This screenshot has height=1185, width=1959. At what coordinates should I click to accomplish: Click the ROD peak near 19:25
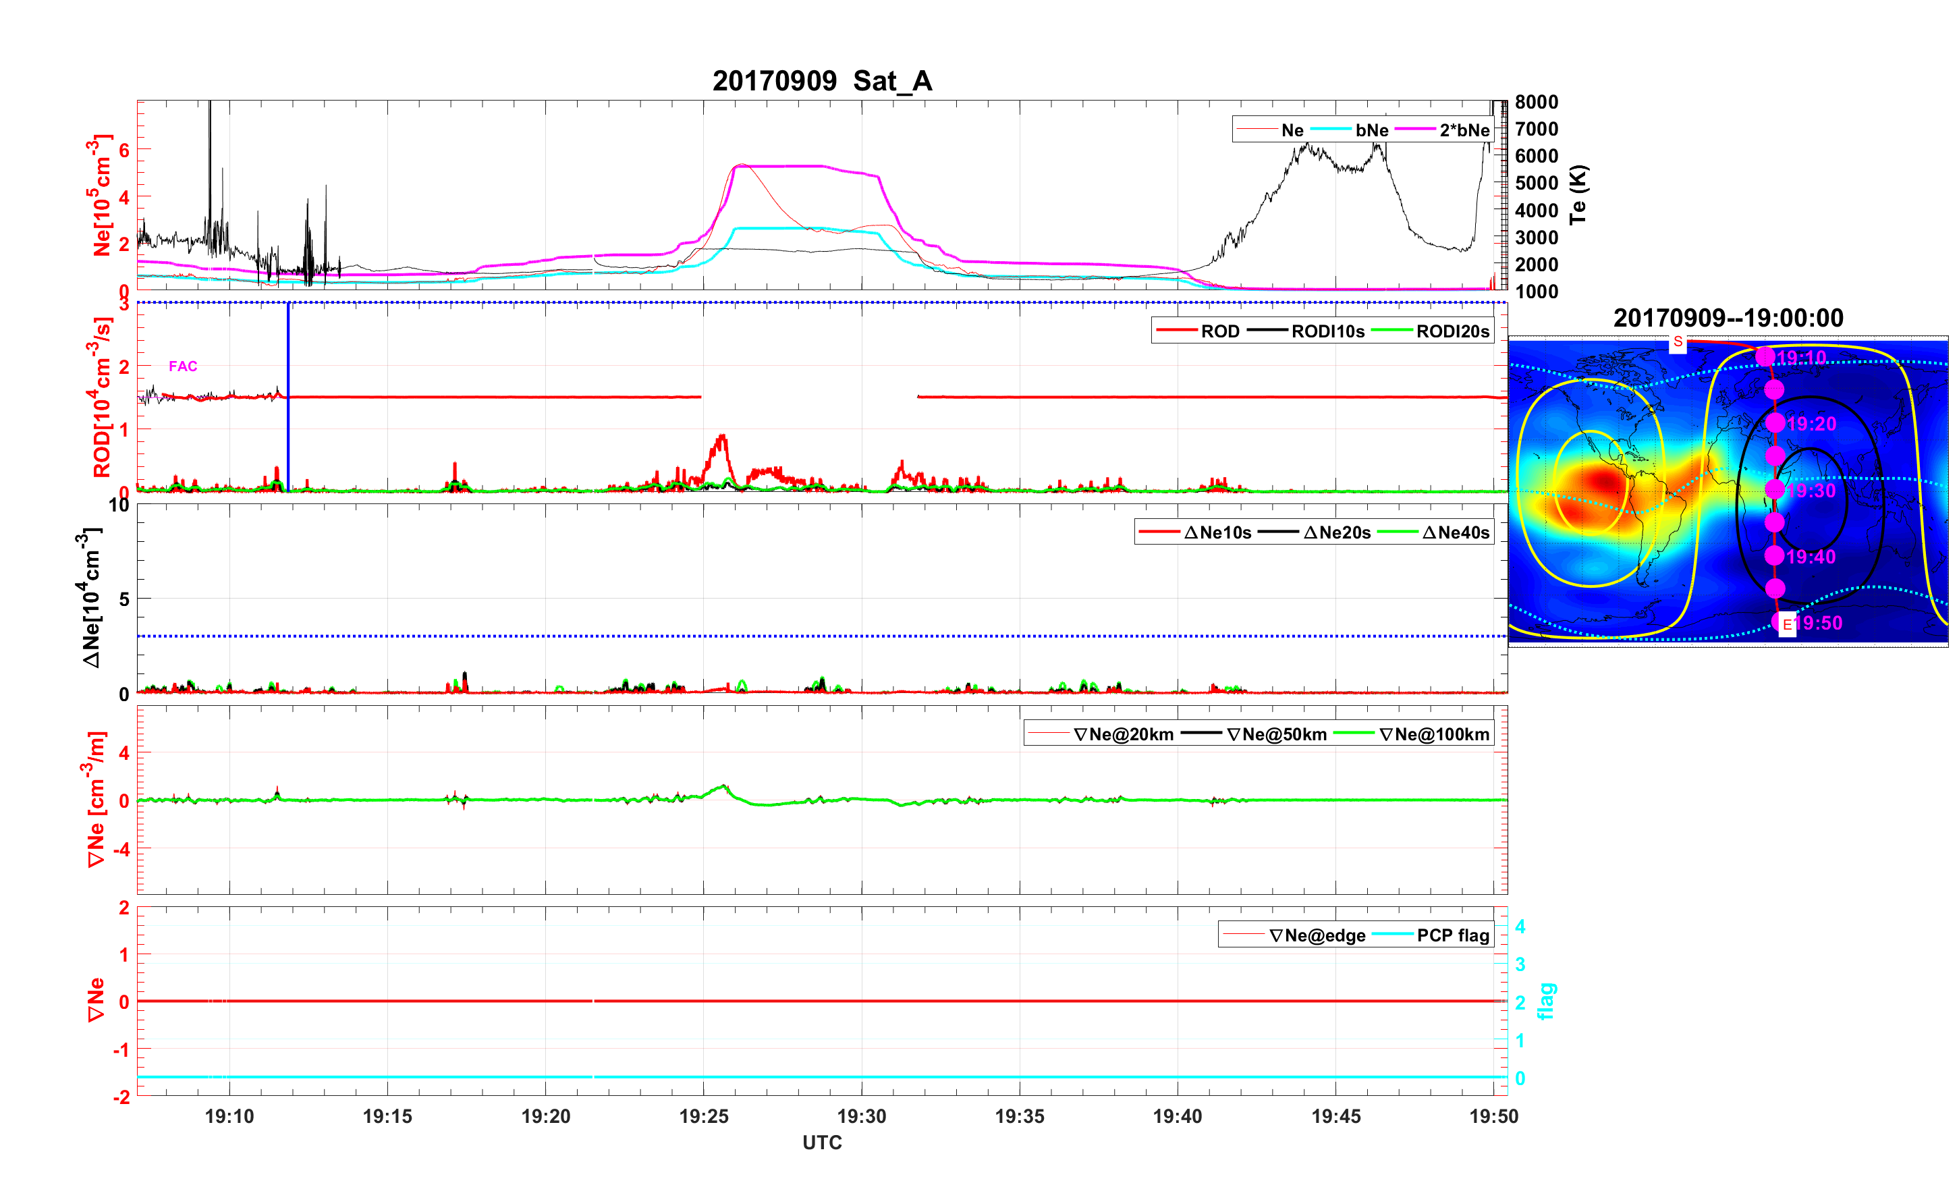[x=721, y=437]
